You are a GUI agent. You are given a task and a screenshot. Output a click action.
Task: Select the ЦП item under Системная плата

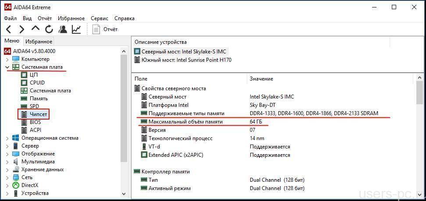[x=33, y=75]
